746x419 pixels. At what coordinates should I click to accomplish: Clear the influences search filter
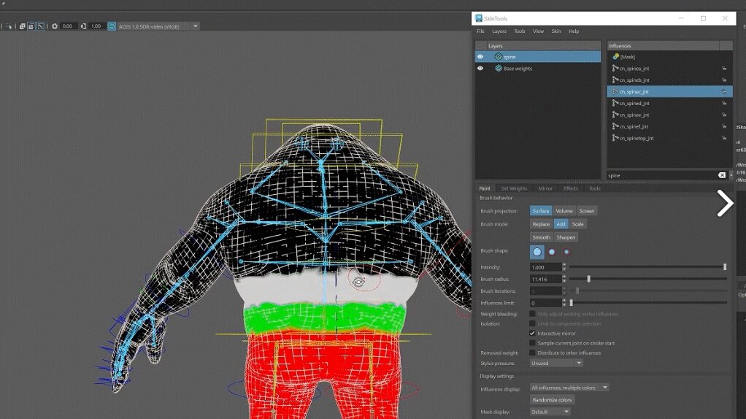click(x=721, y=175)
